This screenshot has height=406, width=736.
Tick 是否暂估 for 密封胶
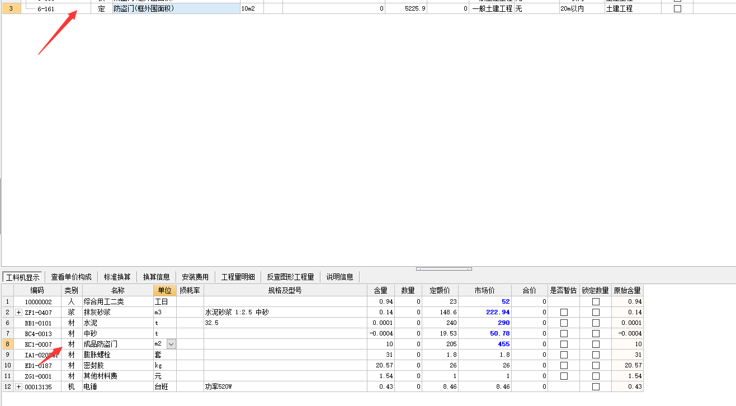[564, 365]
